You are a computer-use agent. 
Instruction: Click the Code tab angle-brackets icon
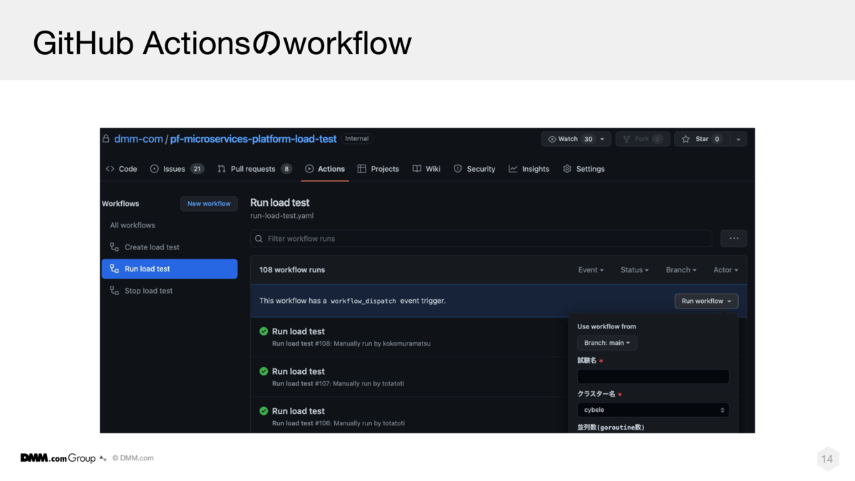110,169
